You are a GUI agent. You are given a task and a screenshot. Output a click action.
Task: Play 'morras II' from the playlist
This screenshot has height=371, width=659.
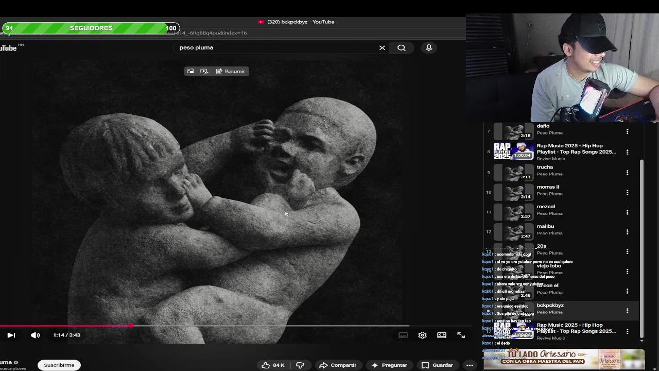coord(548,187)
